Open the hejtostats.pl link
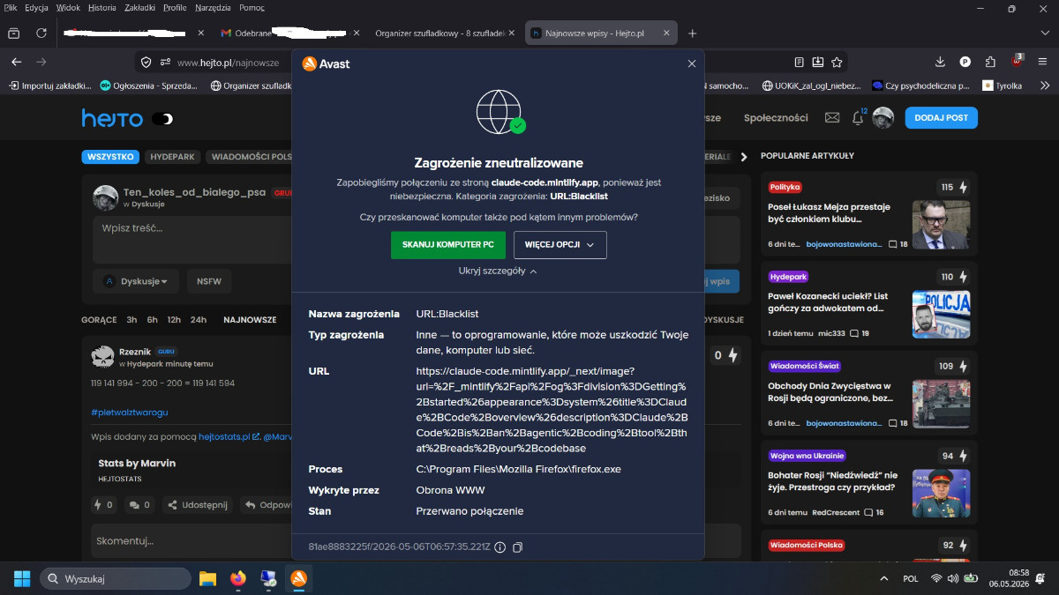Screen dimensions: 1059x595 click(x=229, y=436)
